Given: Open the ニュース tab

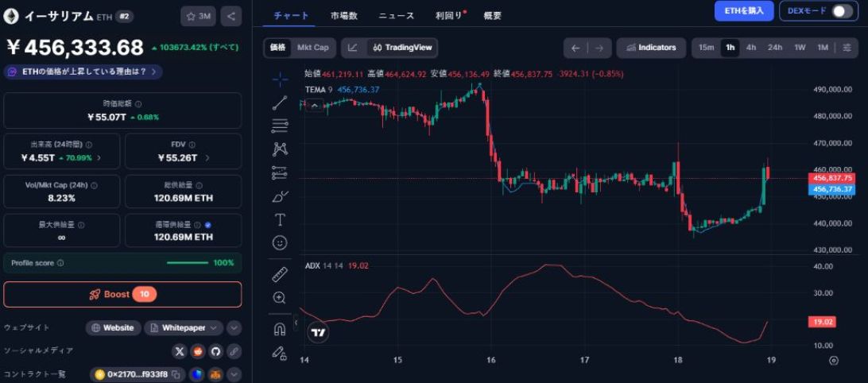Looking at the screenshot, I should tap(397, 16).
